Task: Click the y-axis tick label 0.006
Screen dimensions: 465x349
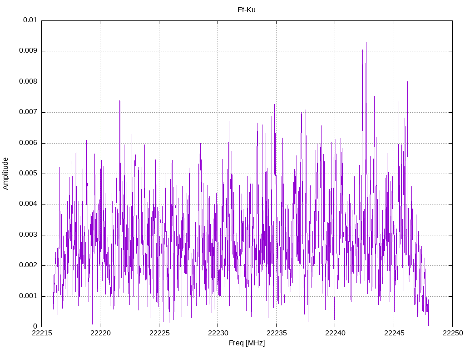Action: [28, 143]
